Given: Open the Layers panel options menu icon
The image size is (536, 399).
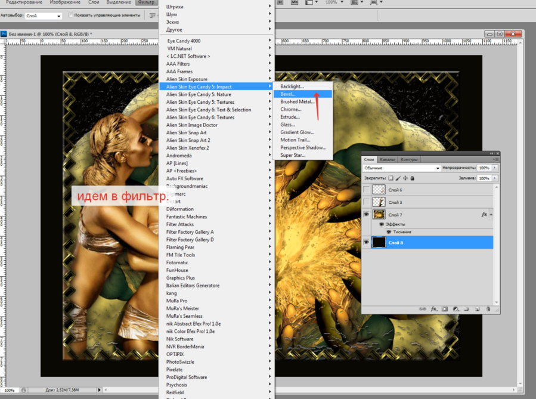Looking at the screenshot, I should click(x=496, y=159).
